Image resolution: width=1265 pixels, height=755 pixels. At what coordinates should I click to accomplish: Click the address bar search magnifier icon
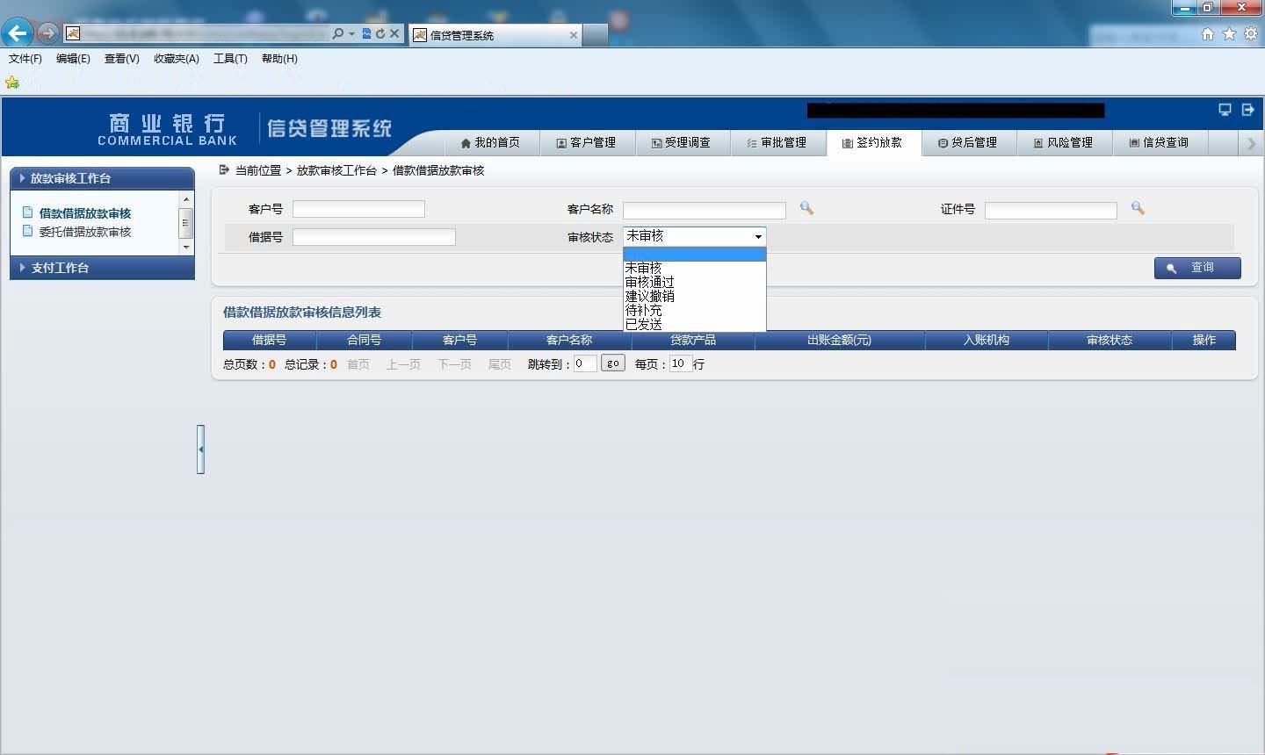pyautogui.click(x=338, y=33)
